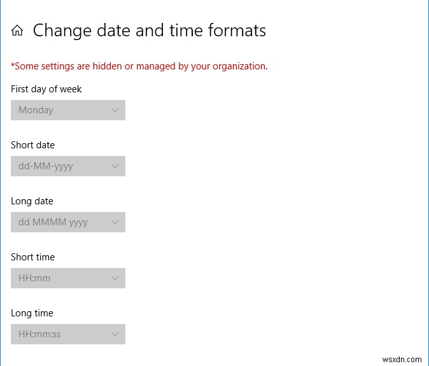The width and height of the screenshot is (429, 366).
Task: Click the Home icon beside the page title
Action: coord(18,31)
